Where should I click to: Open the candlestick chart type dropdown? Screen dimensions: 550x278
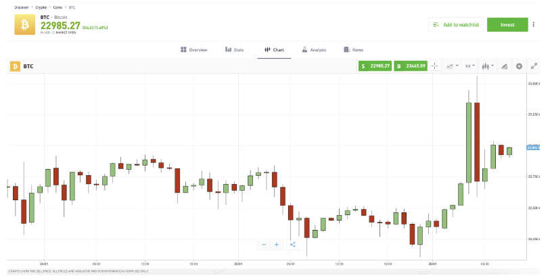pos(488,66)
